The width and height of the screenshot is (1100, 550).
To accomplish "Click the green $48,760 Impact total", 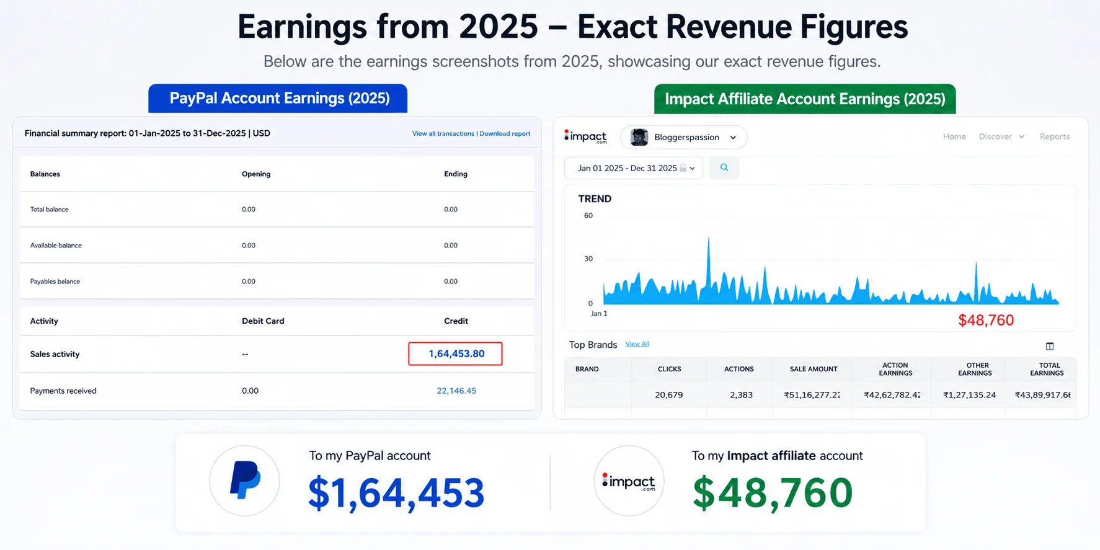I will point(773,494).
